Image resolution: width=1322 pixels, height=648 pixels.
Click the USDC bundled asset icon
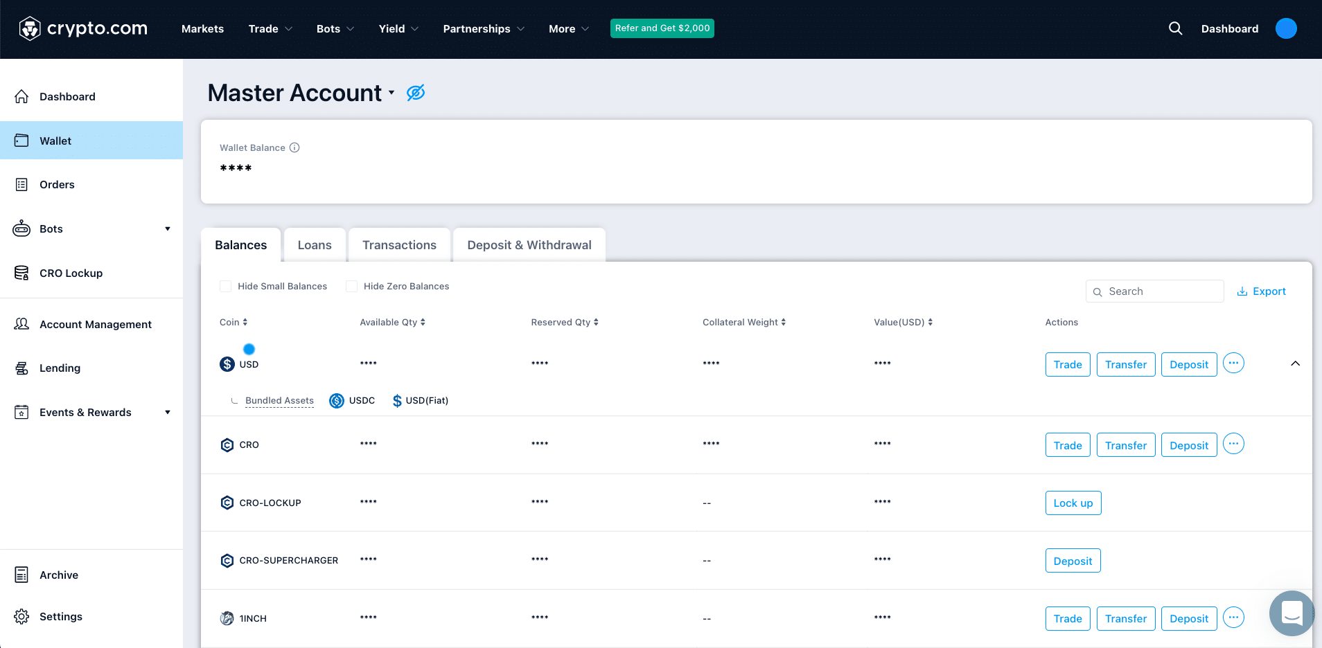pyautogui.click(x=337, y=401)
